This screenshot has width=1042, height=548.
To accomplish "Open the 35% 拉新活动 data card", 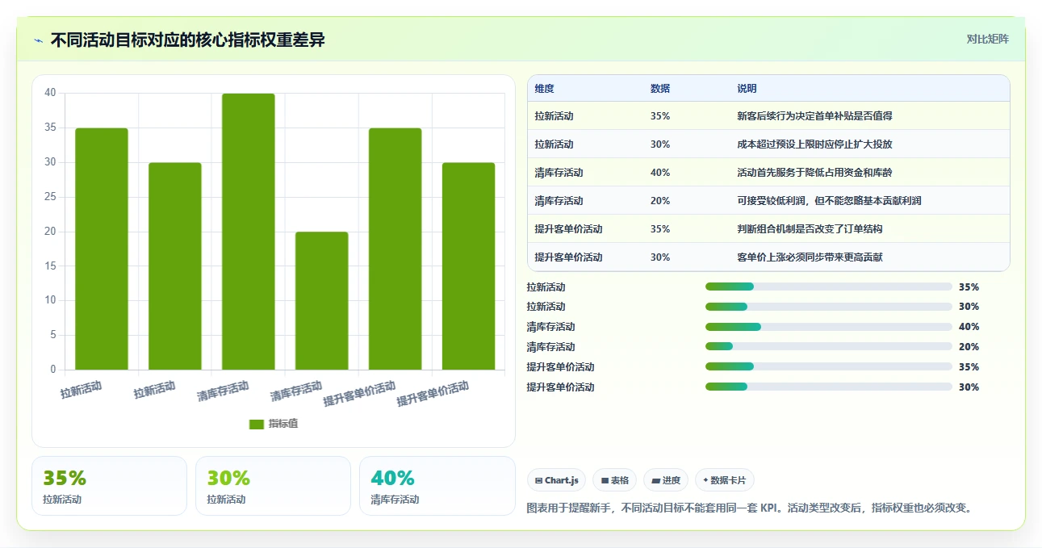I will pyautogui.click(x=109, y=486).
